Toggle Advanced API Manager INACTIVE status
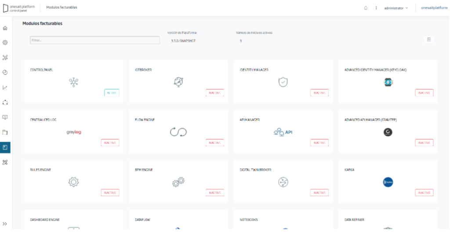The width and height of the screenshot is (450, 233). (424, 143)
